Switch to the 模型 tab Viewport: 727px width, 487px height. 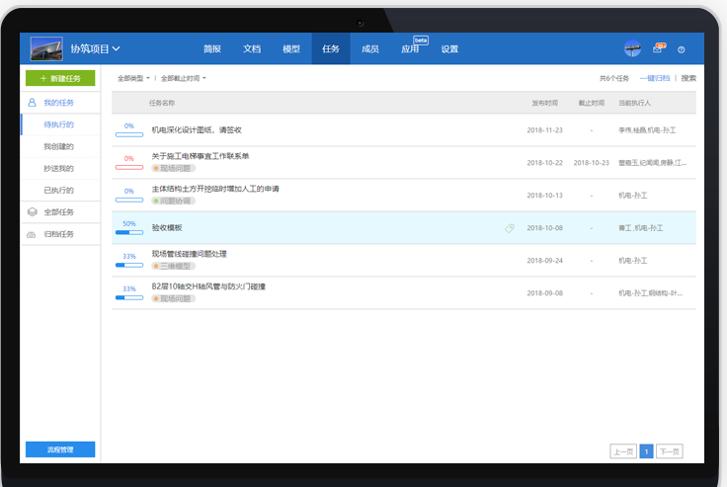pos(291,48)
